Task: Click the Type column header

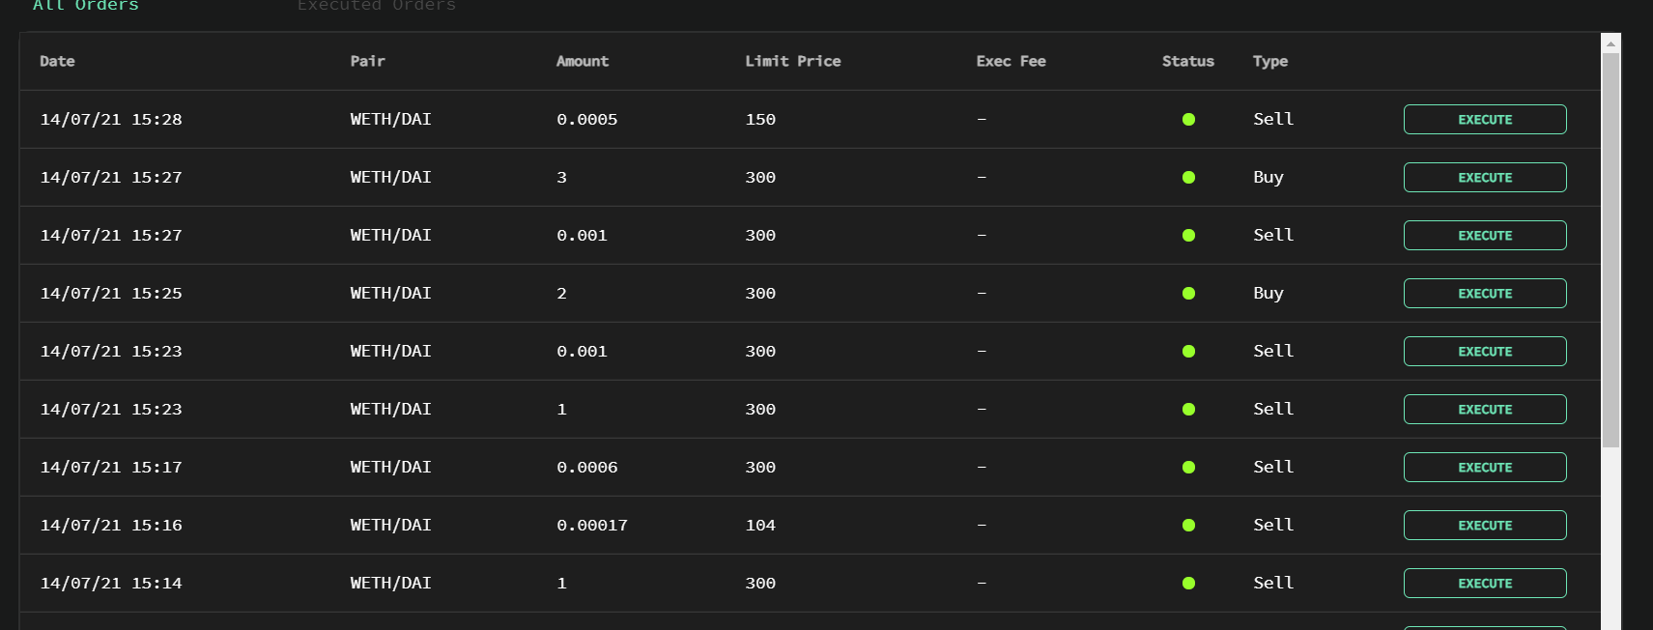Action: [1269, 61]
